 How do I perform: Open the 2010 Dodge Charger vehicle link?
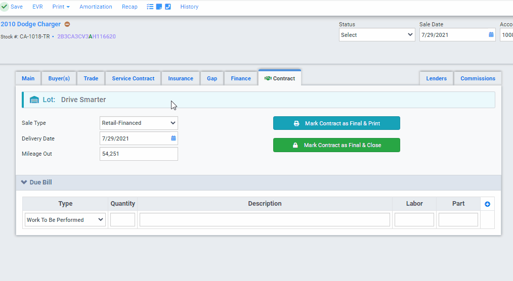coord(31,24)
